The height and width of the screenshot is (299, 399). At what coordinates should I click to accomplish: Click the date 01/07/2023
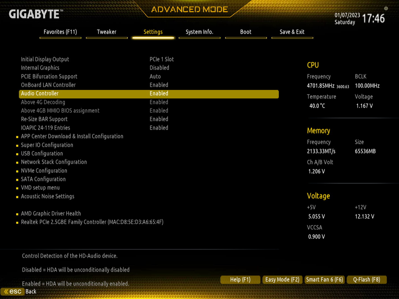pyautogui.click(x=347, y=15)
